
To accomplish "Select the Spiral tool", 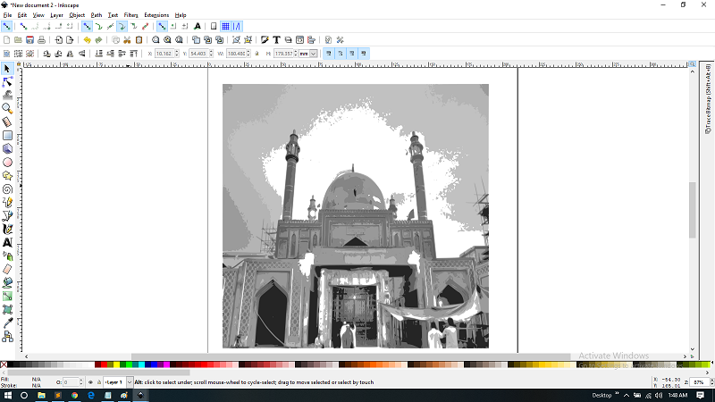I will tap(7, 189).
